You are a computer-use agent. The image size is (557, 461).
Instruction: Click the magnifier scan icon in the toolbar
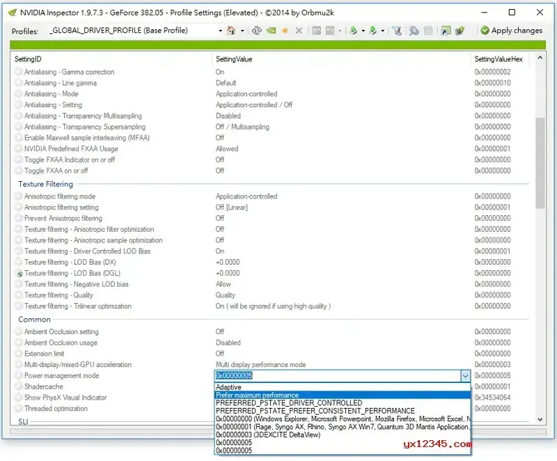pos(414,31)
